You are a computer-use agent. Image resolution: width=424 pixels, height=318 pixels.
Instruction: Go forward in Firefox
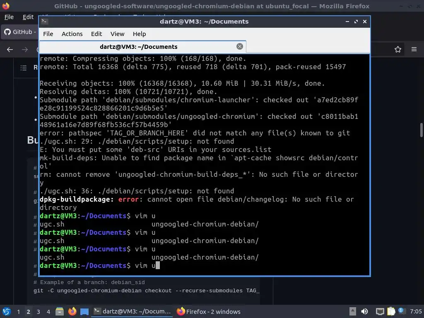[25, 50]
